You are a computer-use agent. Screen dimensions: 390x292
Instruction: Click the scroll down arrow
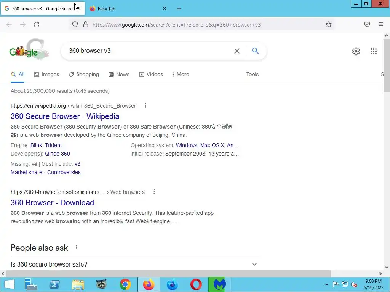(x=387, y=267)
